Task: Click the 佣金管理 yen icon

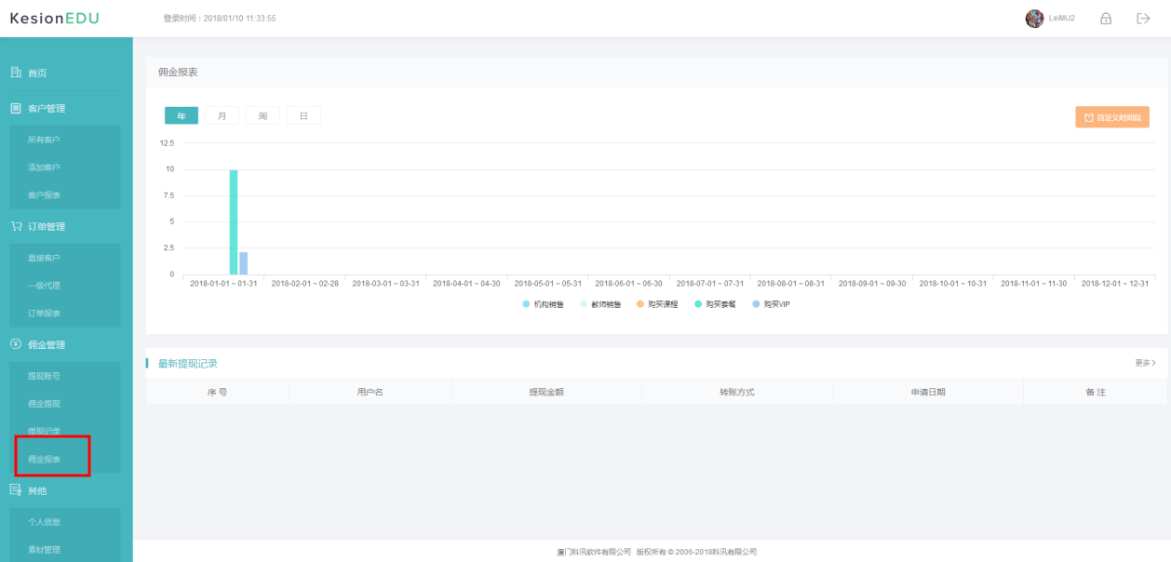Action: pos(16,344)
